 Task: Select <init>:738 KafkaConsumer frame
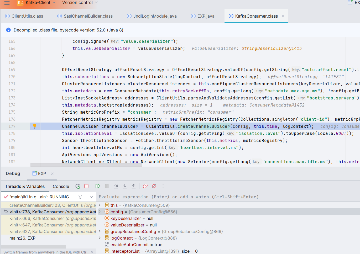coord(49,212)
